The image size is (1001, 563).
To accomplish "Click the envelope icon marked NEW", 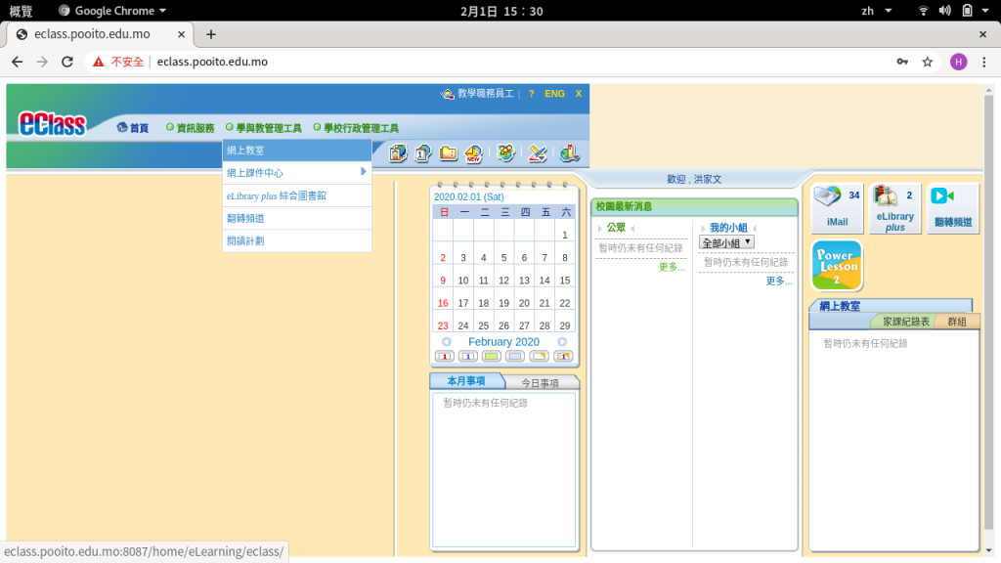I will tap(474, 153).
